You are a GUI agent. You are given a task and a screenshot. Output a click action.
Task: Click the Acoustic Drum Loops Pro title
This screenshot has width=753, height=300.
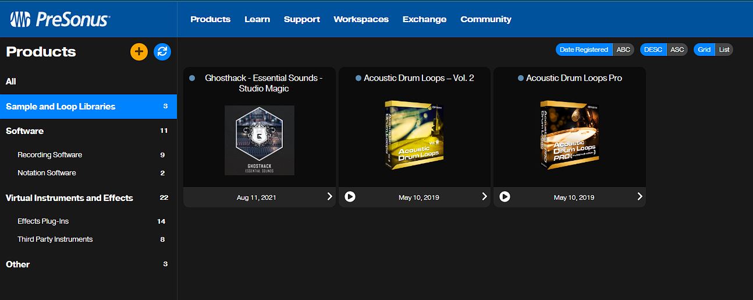click(574, 78)
